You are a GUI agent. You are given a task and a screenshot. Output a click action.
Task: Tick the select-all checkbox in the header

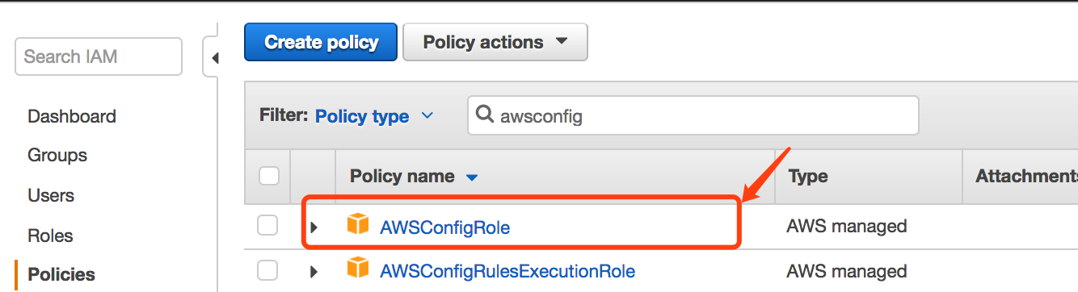[x=268, y=175]
